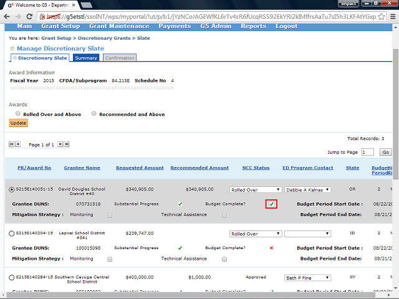
Task: Sort by NCC Status column
Action: (256, 168)
